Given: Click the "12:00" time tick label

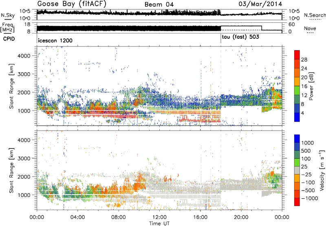Looking at the screenshot, I should coord(159,217).
